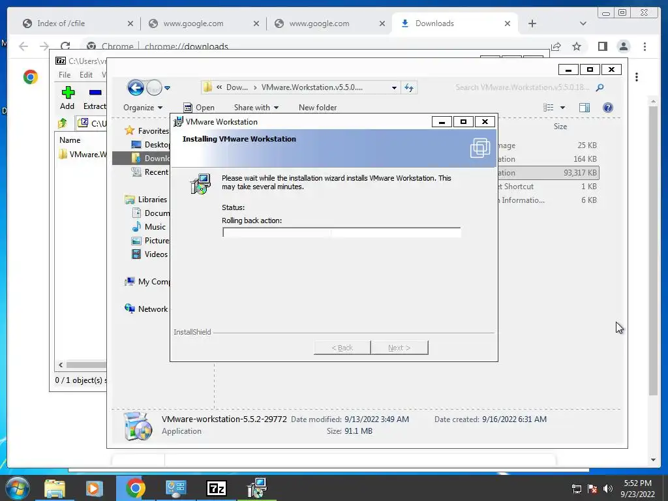Image resolution: width=668 pixels, height=501 pixels.
Task: Click the volume icon in system tray
Action: pyautogui.click(x=608, y=489)
